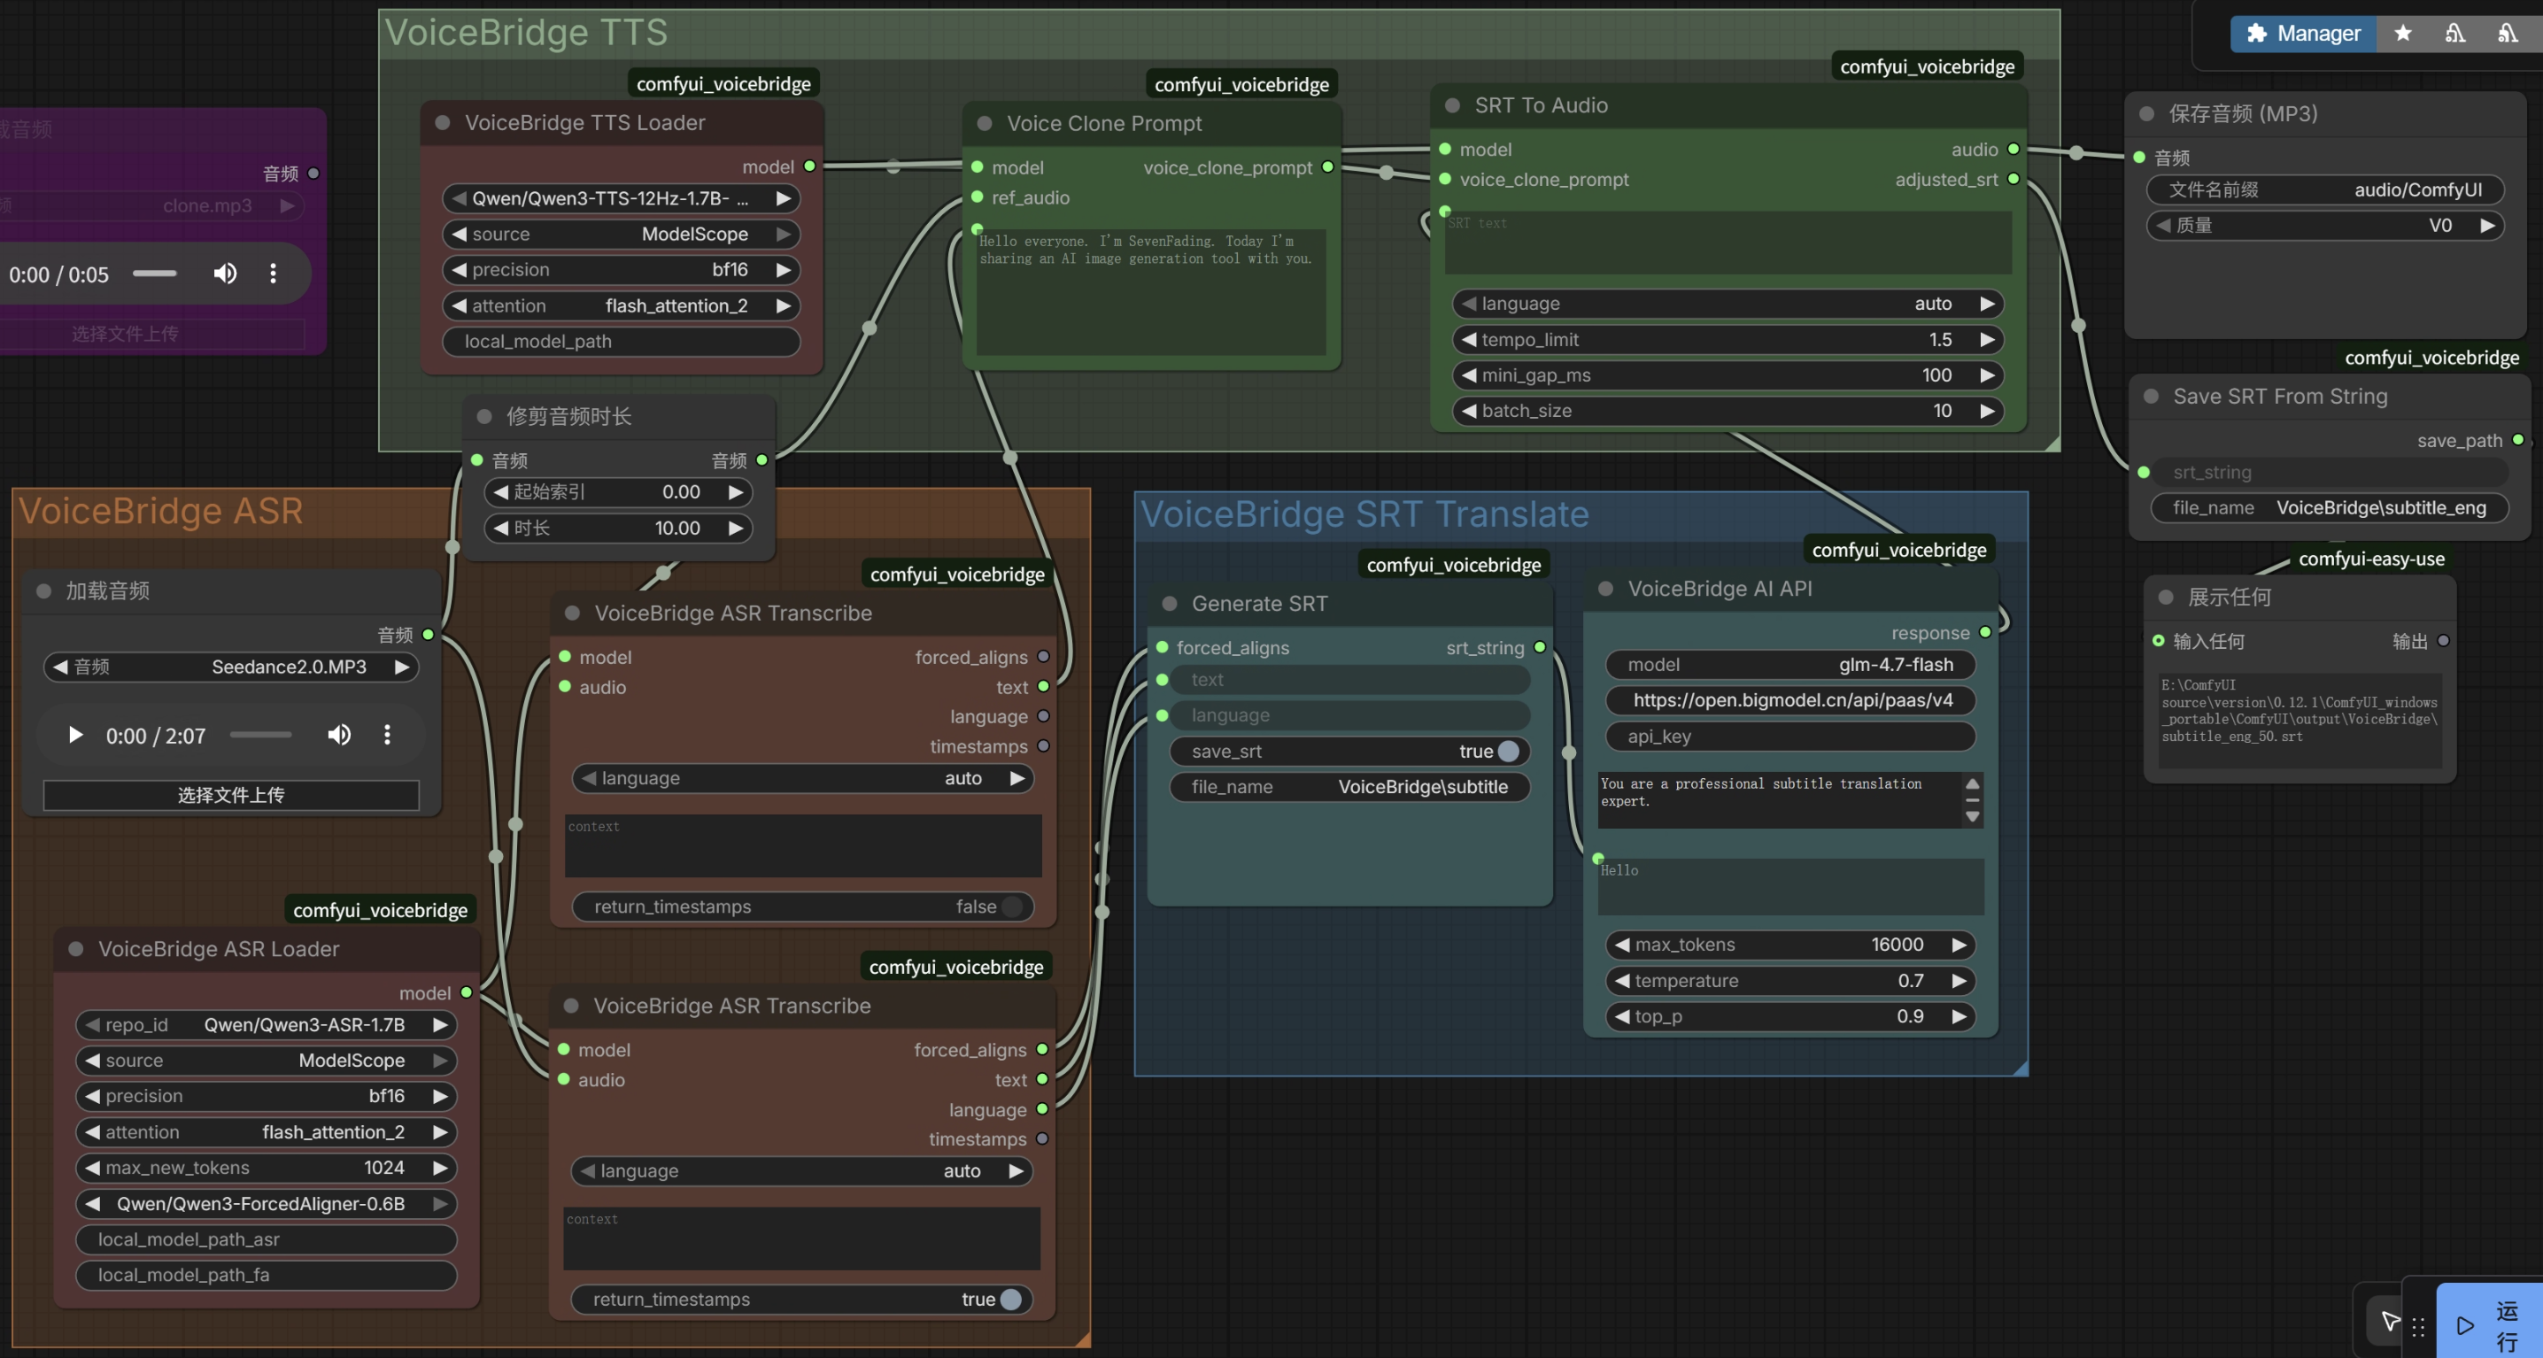This screenshot has height=1358, width=2543.
Task: Collapse the VoiceBridge ASR Loader node
Action: (76, 949)
